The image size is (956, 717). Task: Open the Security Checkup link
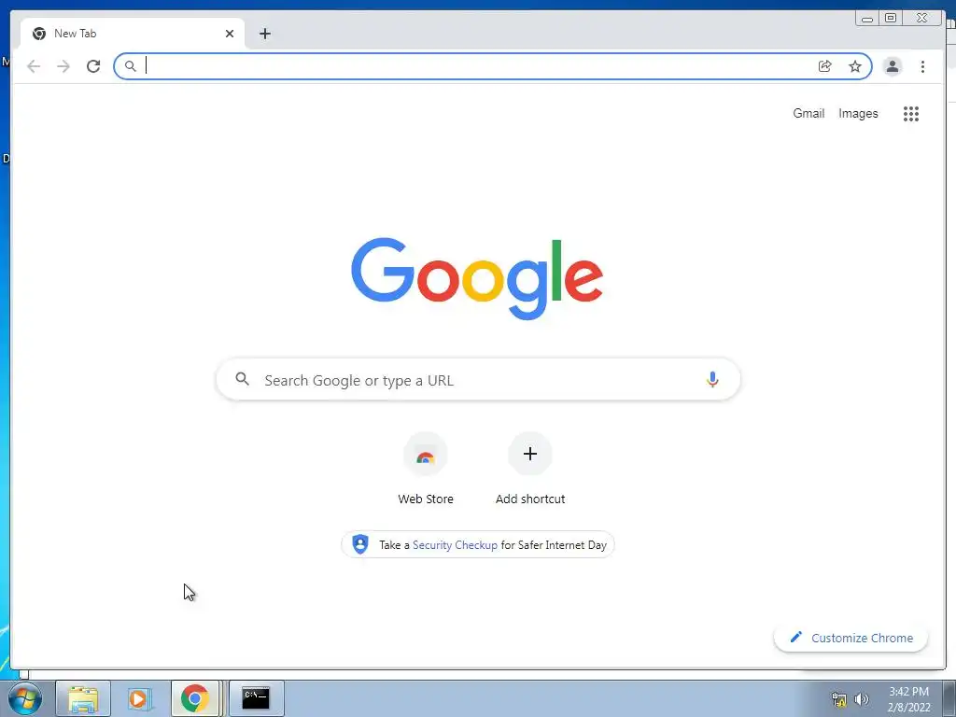455,545
